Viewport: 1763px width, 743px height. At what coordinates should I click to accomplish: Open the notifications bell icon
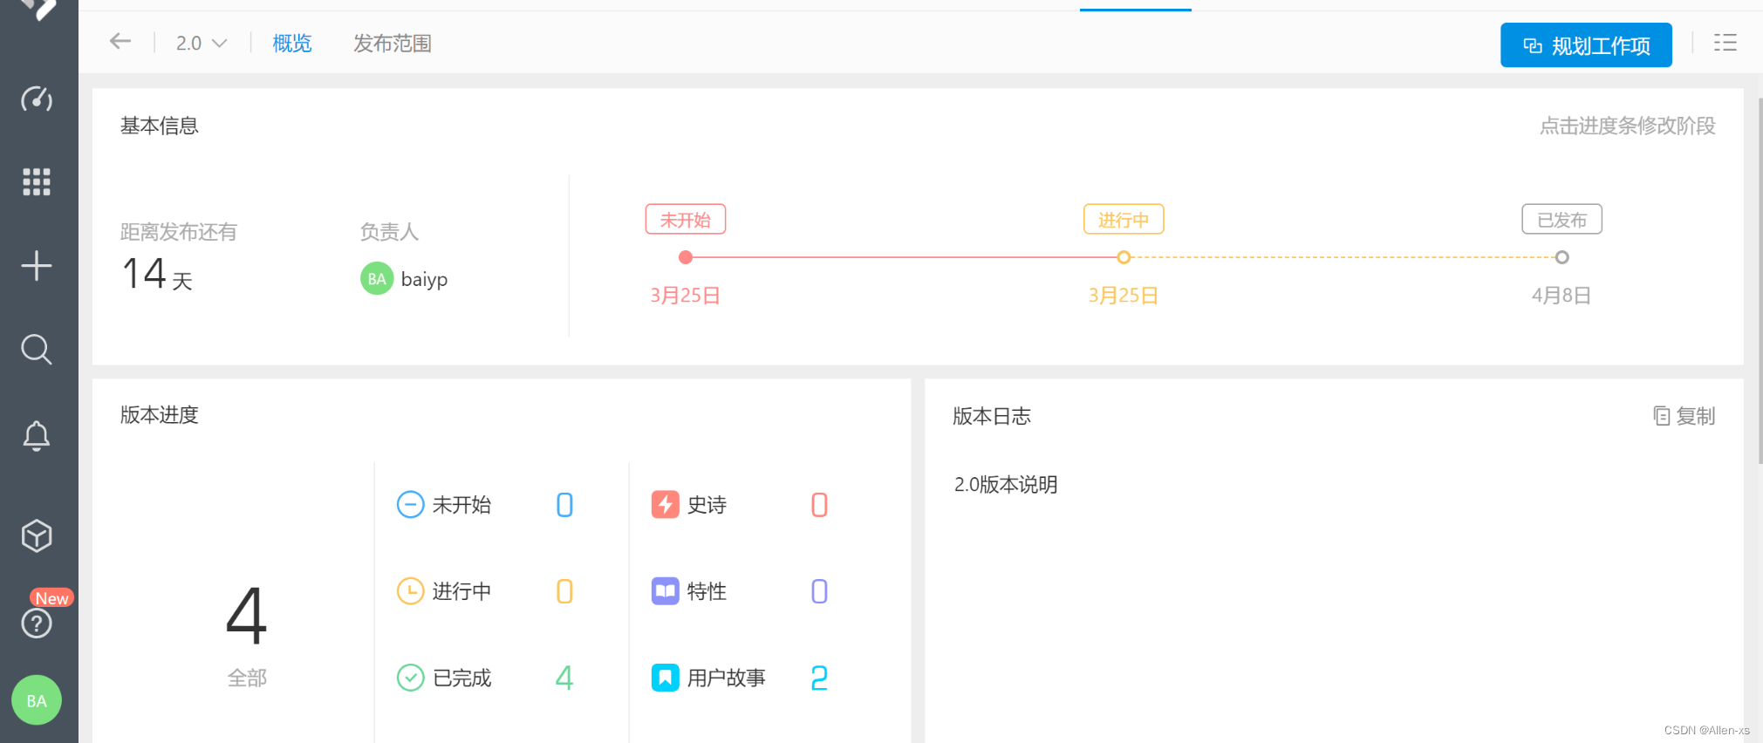pos(37,435)
